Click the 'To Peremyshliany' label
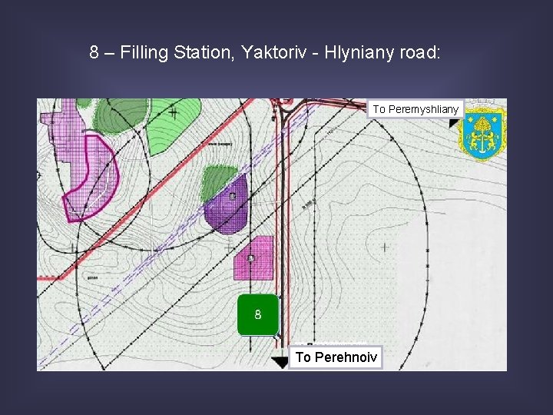The height and width of the screenshot is (415, 553). click(416, 109)
